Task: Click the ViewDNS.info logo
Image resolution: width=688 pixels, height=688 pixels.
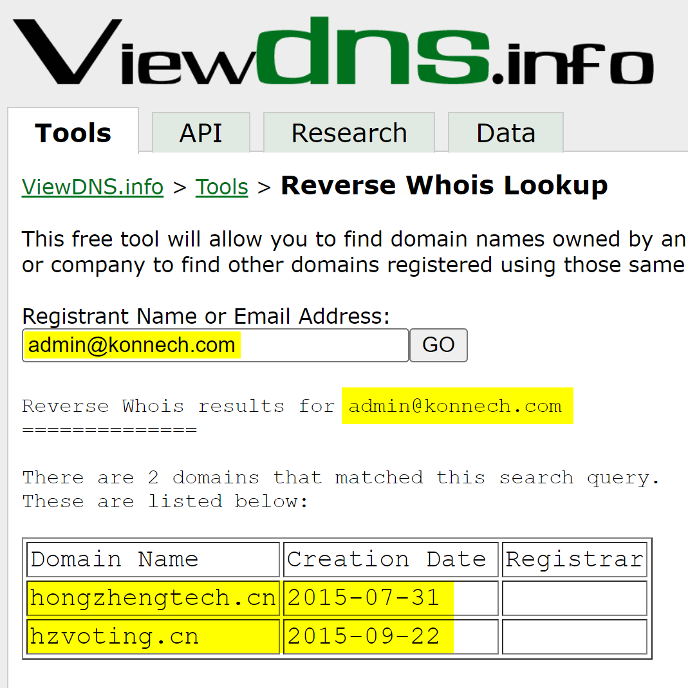Action: [x=333, y=51]
